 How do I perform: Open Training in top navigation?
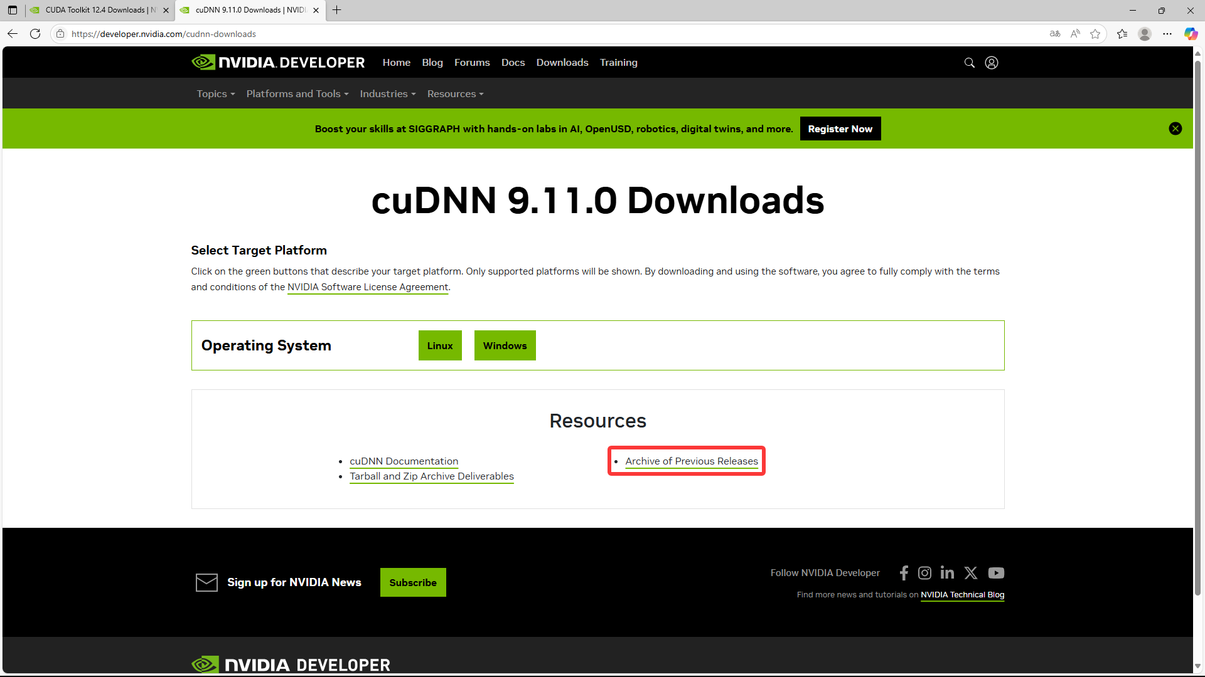click(x=618, y=63)
